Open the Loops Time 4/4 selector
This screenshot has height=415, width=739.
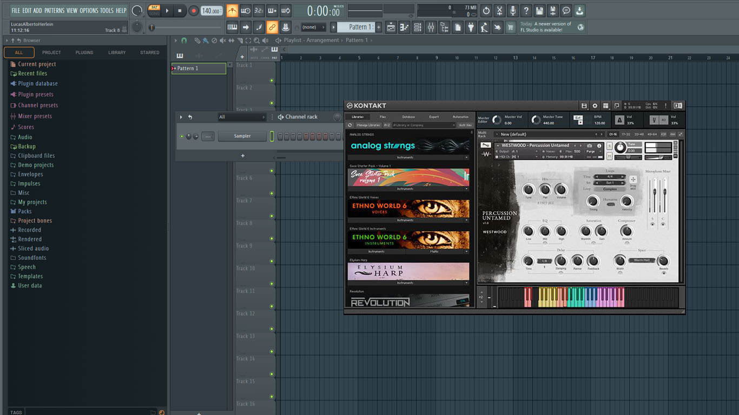tap(610, 177)
